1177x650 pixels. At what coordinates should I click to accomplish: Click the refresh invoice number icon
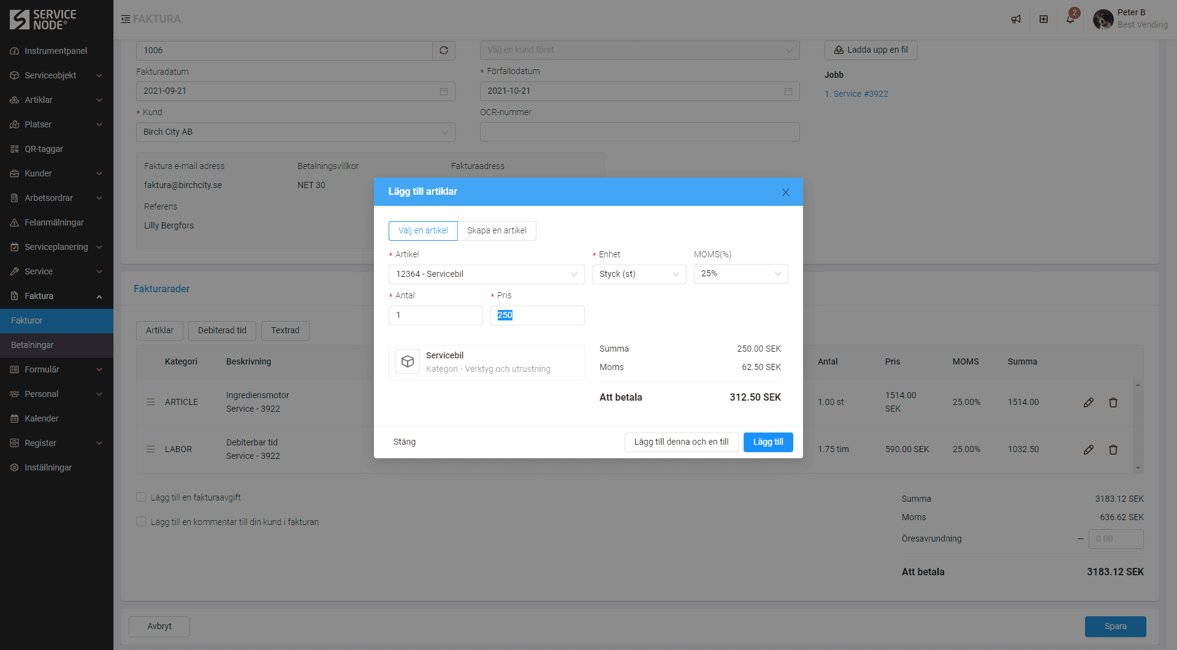[444, 50]
